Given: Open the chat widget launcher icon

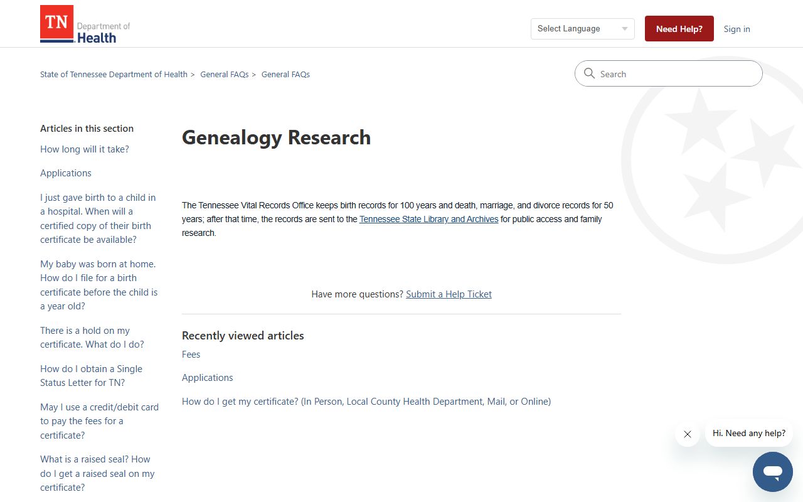Looking at the screenshot, I should (x=773, y=472).
